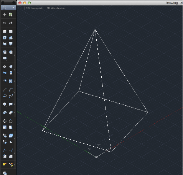Image resolution: width=183 pixels, height=175 pixels.
Task: Select the Trim tool
Action: tap(5, 150)
